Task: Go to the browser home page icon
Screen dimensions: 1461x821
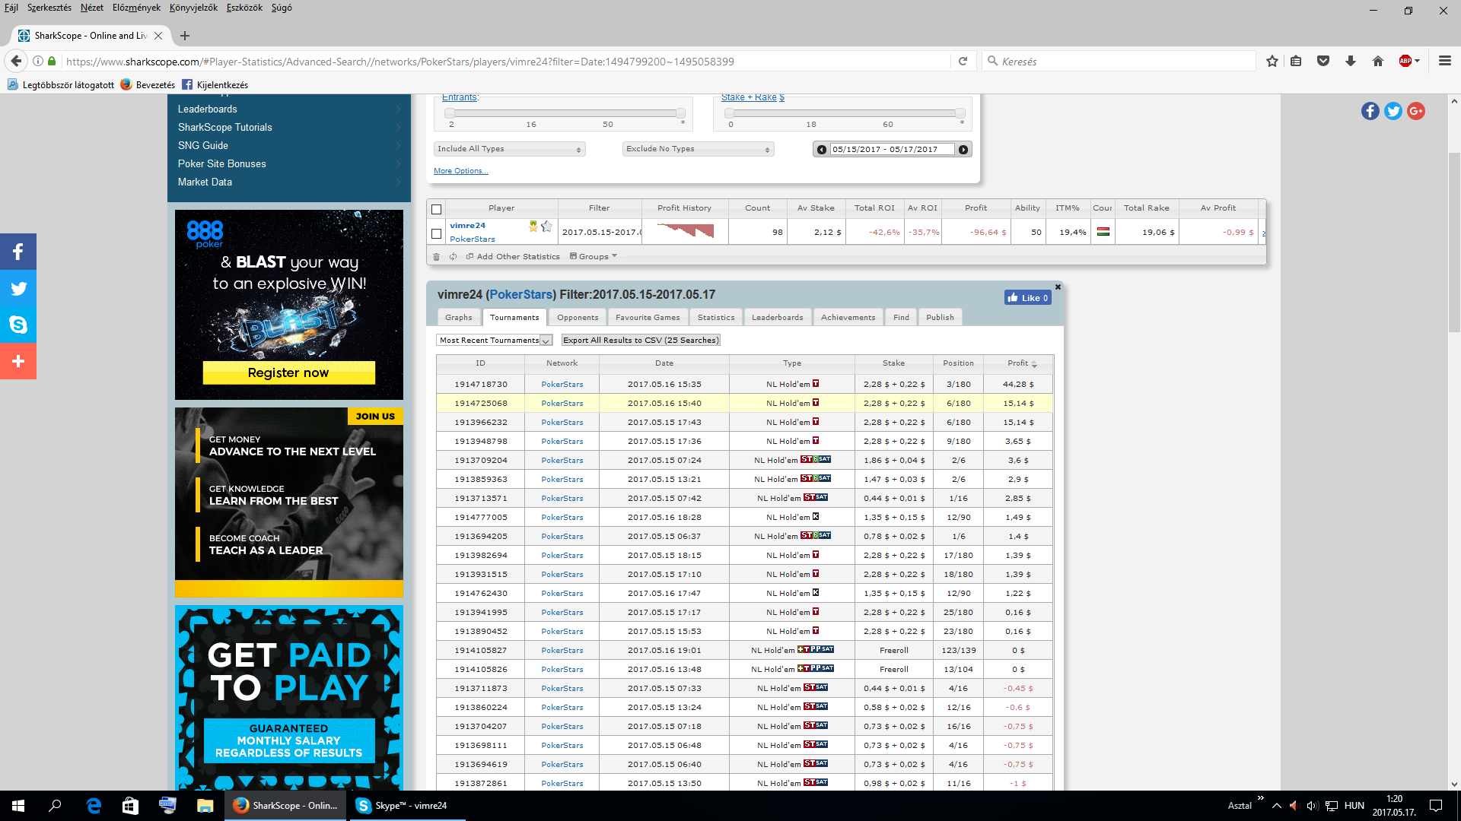Action: 1378,62
